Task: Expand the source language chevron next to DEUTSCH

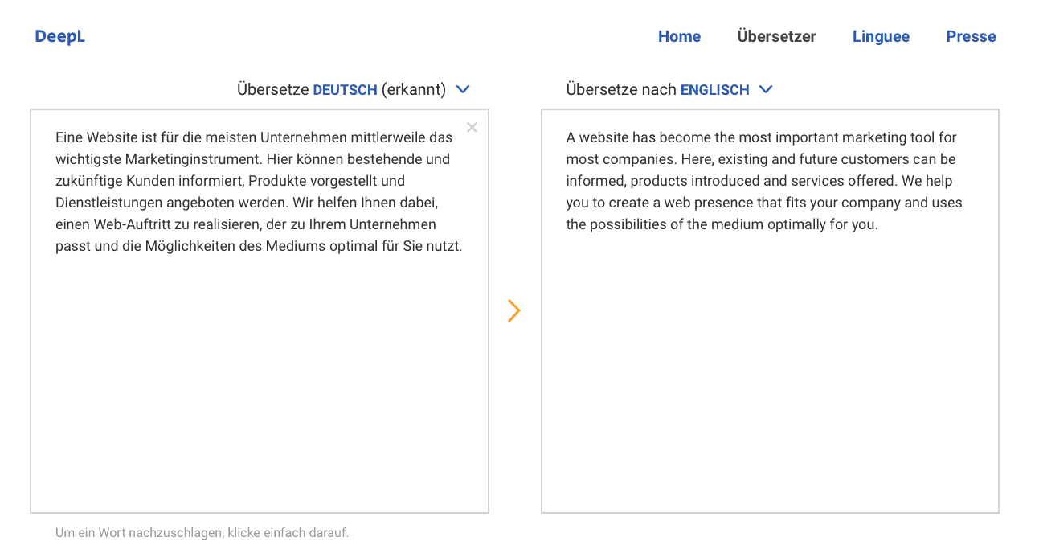Action: coord(463,89)
